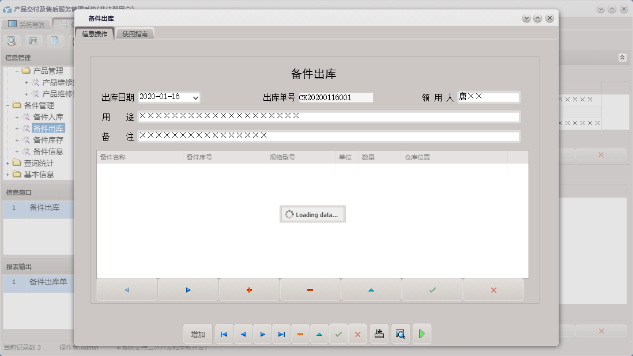
Task: Switch to the 使用指南 tab
Action: tap(134, 33)
